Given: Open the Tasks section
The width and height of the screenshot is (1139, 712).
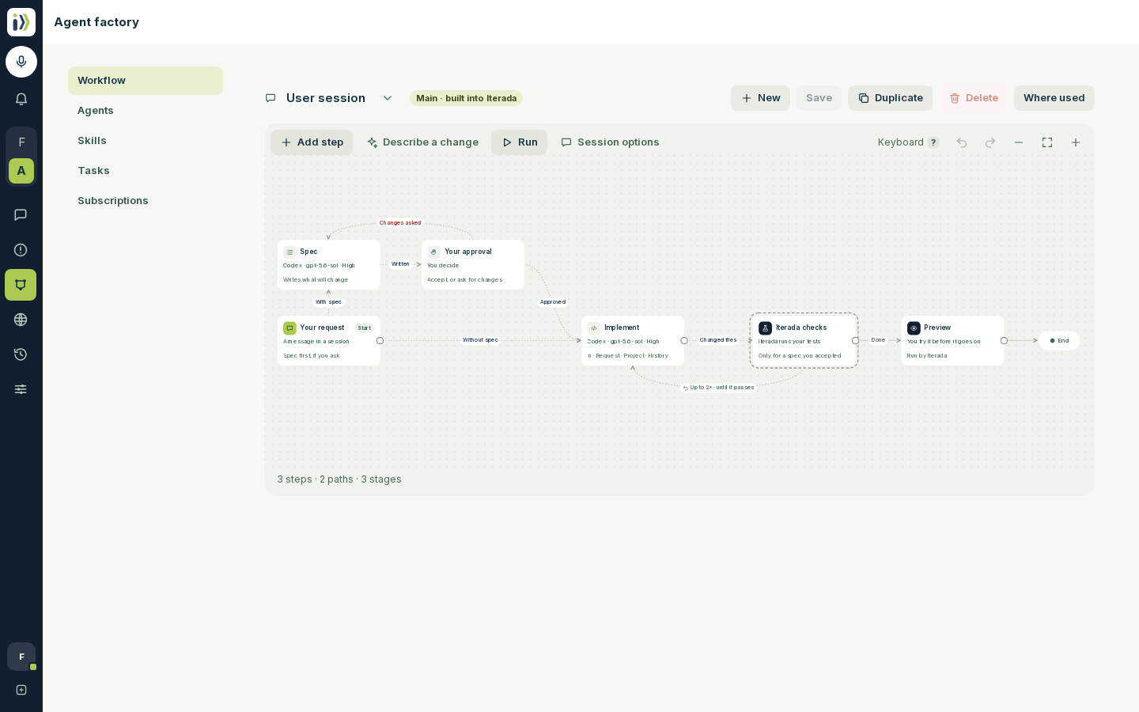Looking at the screenshot, I should (146, 171).
